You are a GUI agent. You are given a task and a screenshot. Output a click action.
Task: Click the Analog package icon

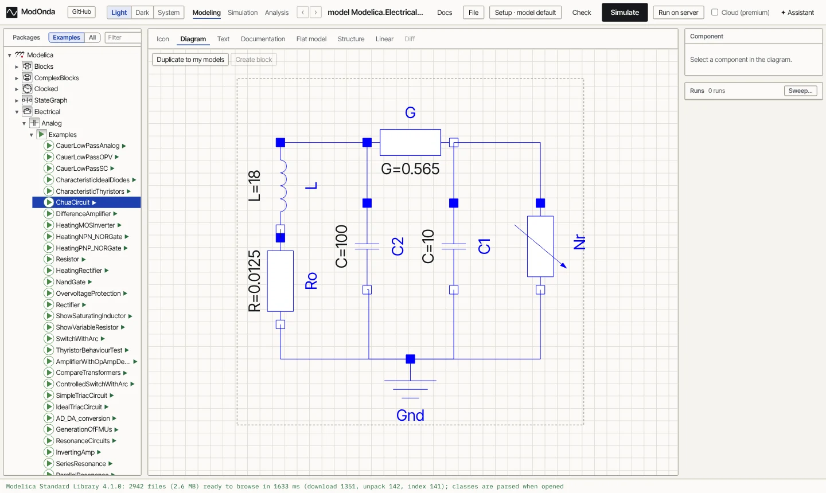coord(34,123)
